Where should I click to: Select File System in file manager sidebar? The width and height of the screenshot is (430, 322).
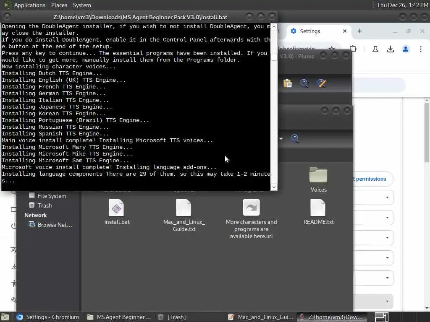pos(47,196)
